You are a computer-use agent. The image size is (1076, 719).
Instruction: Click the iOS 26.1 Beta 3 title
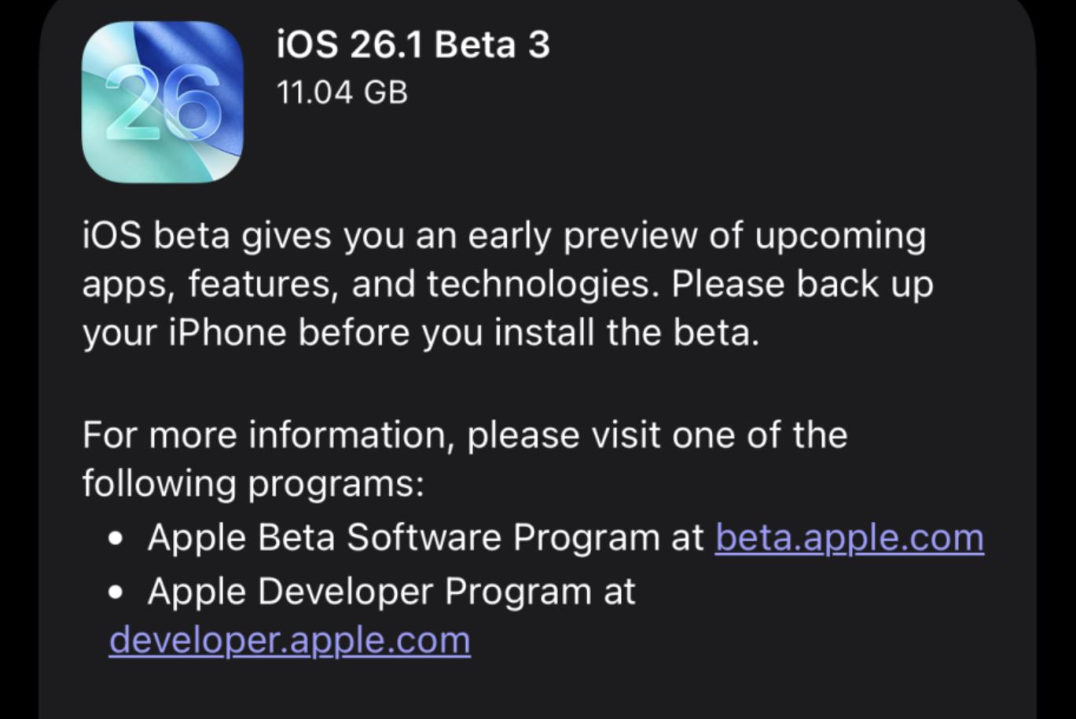tap(413, 45)
